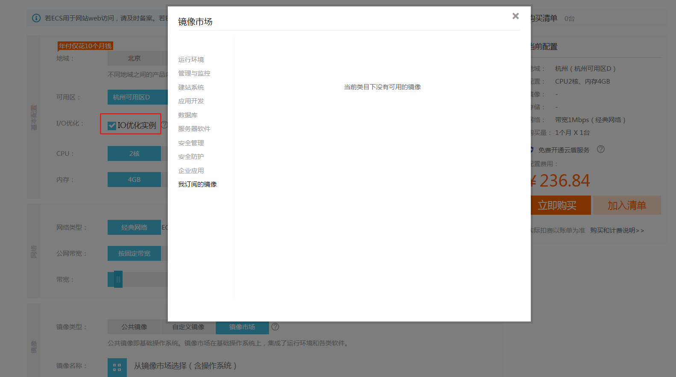Click help icon next to IO优化实例

tap(164, 125)
